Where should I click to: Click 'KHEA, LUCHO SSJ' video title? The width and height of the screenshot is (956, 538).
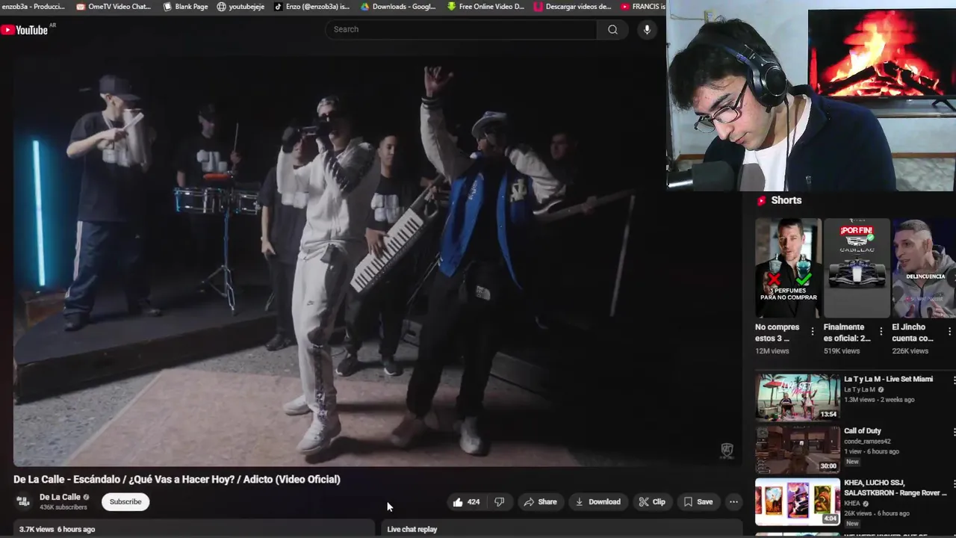click(x=895, y=488)
